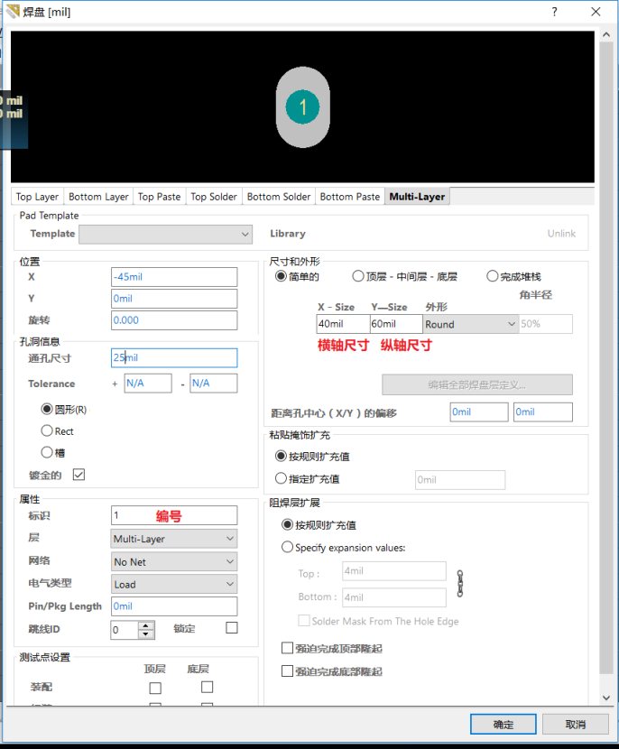Enable force complete bottom tenting
Screen dimensions: 619x749
[x=287, y=670]
